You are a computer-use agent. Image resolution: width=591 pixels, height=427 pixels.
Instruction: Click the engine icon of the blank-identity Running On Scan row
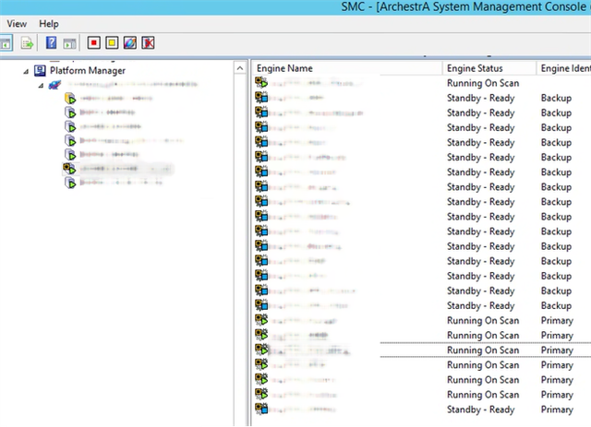pyautogui.click(x=261, y=82)
